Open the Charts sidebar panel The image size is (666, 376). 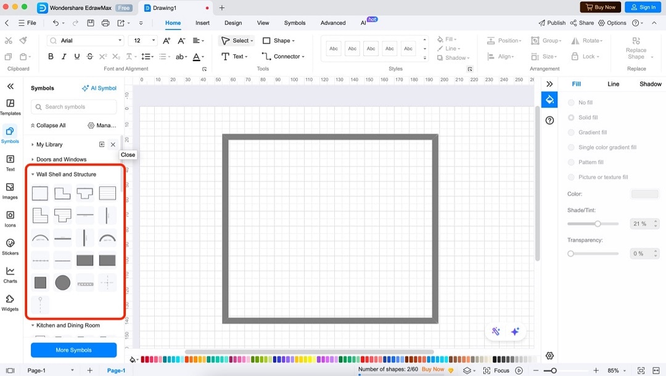click(x=10, y=275)
